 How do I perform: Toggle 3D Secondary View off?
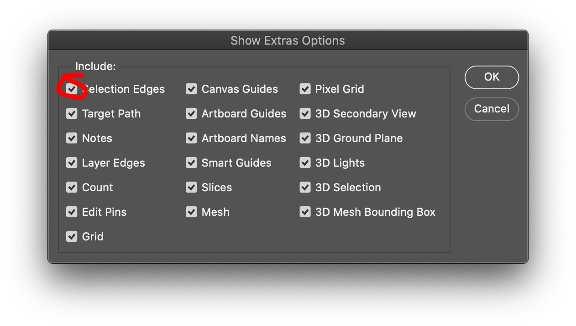click(x=305, y=113)
